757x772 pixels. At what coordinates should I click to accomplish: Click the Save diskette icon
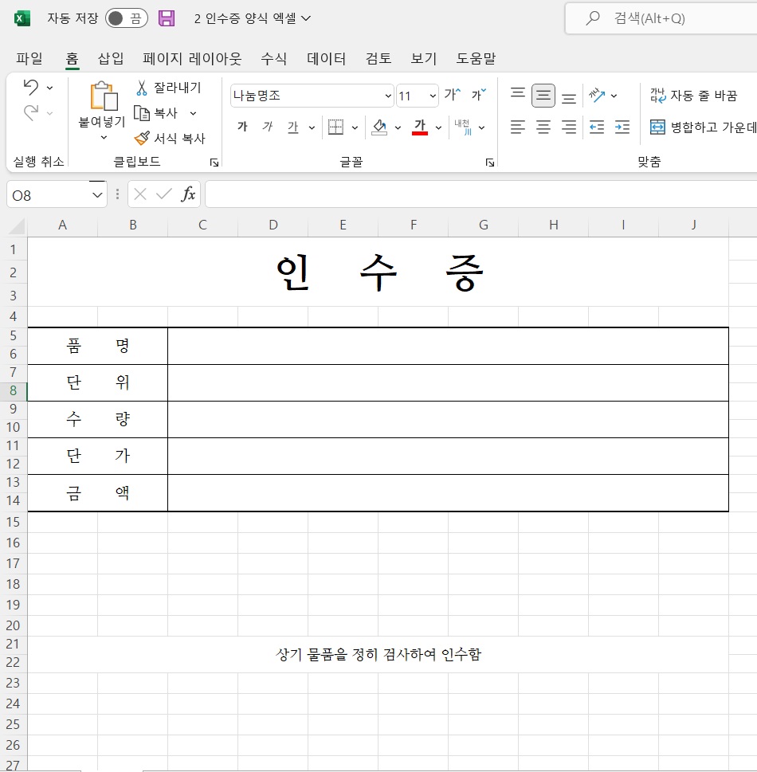[167, 18]
